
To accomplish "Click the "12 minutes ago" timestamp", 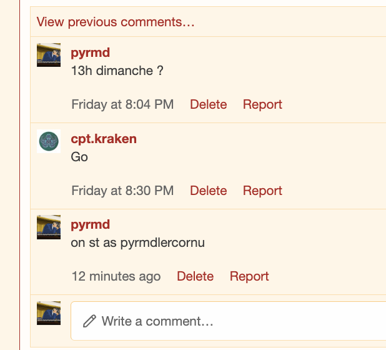I will [116, 276].
